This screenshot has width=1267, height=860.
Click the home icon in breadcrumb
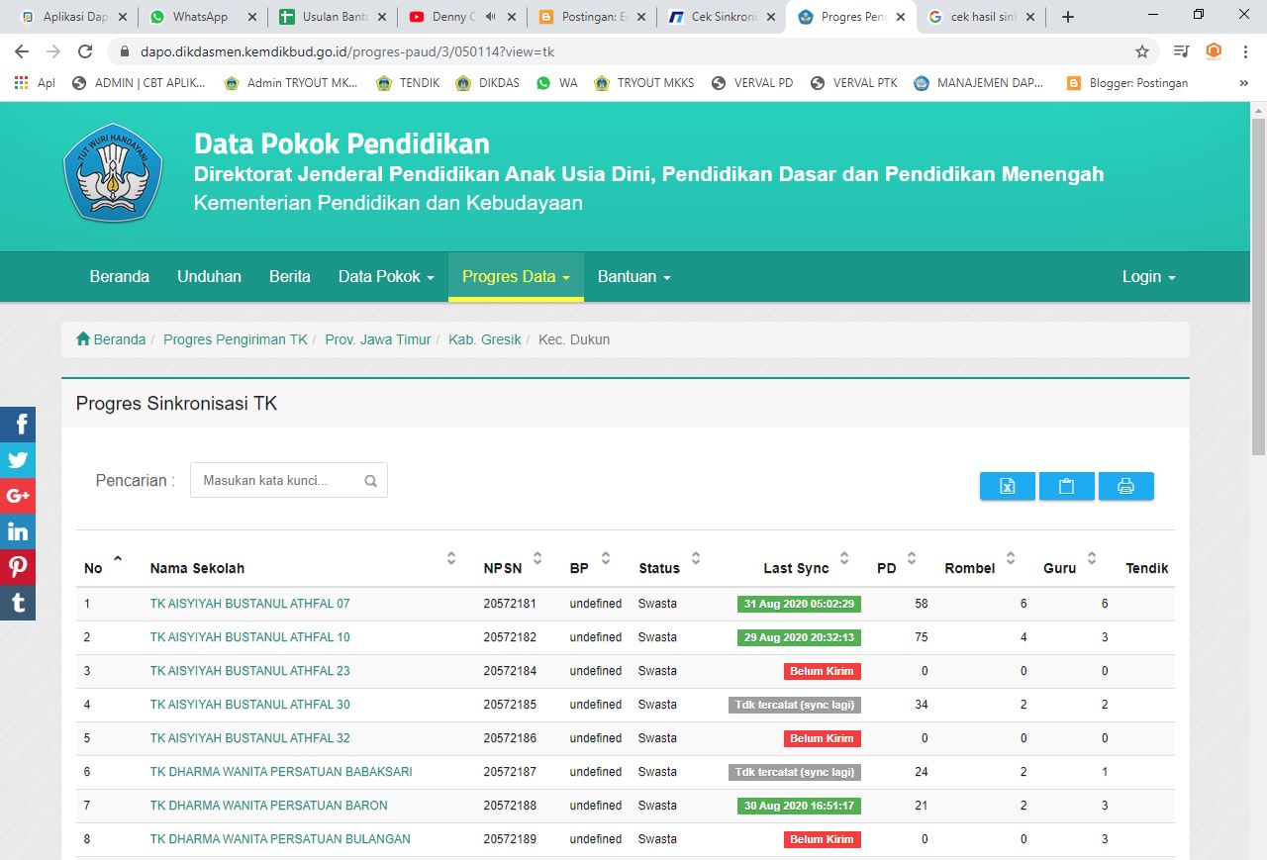(x=83, y=339)
